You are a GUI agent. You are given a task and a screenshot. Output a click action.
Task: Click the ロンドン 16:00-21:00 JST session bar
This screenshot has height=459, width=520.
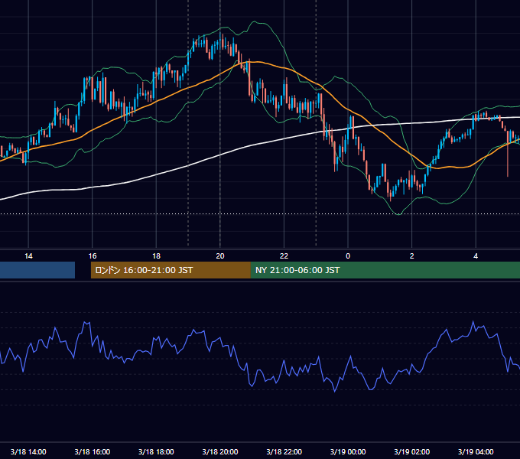coord(171,270)
